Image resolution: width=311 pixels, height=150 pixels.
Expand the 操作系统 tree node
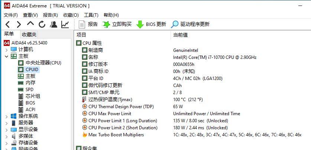(7, 116)
